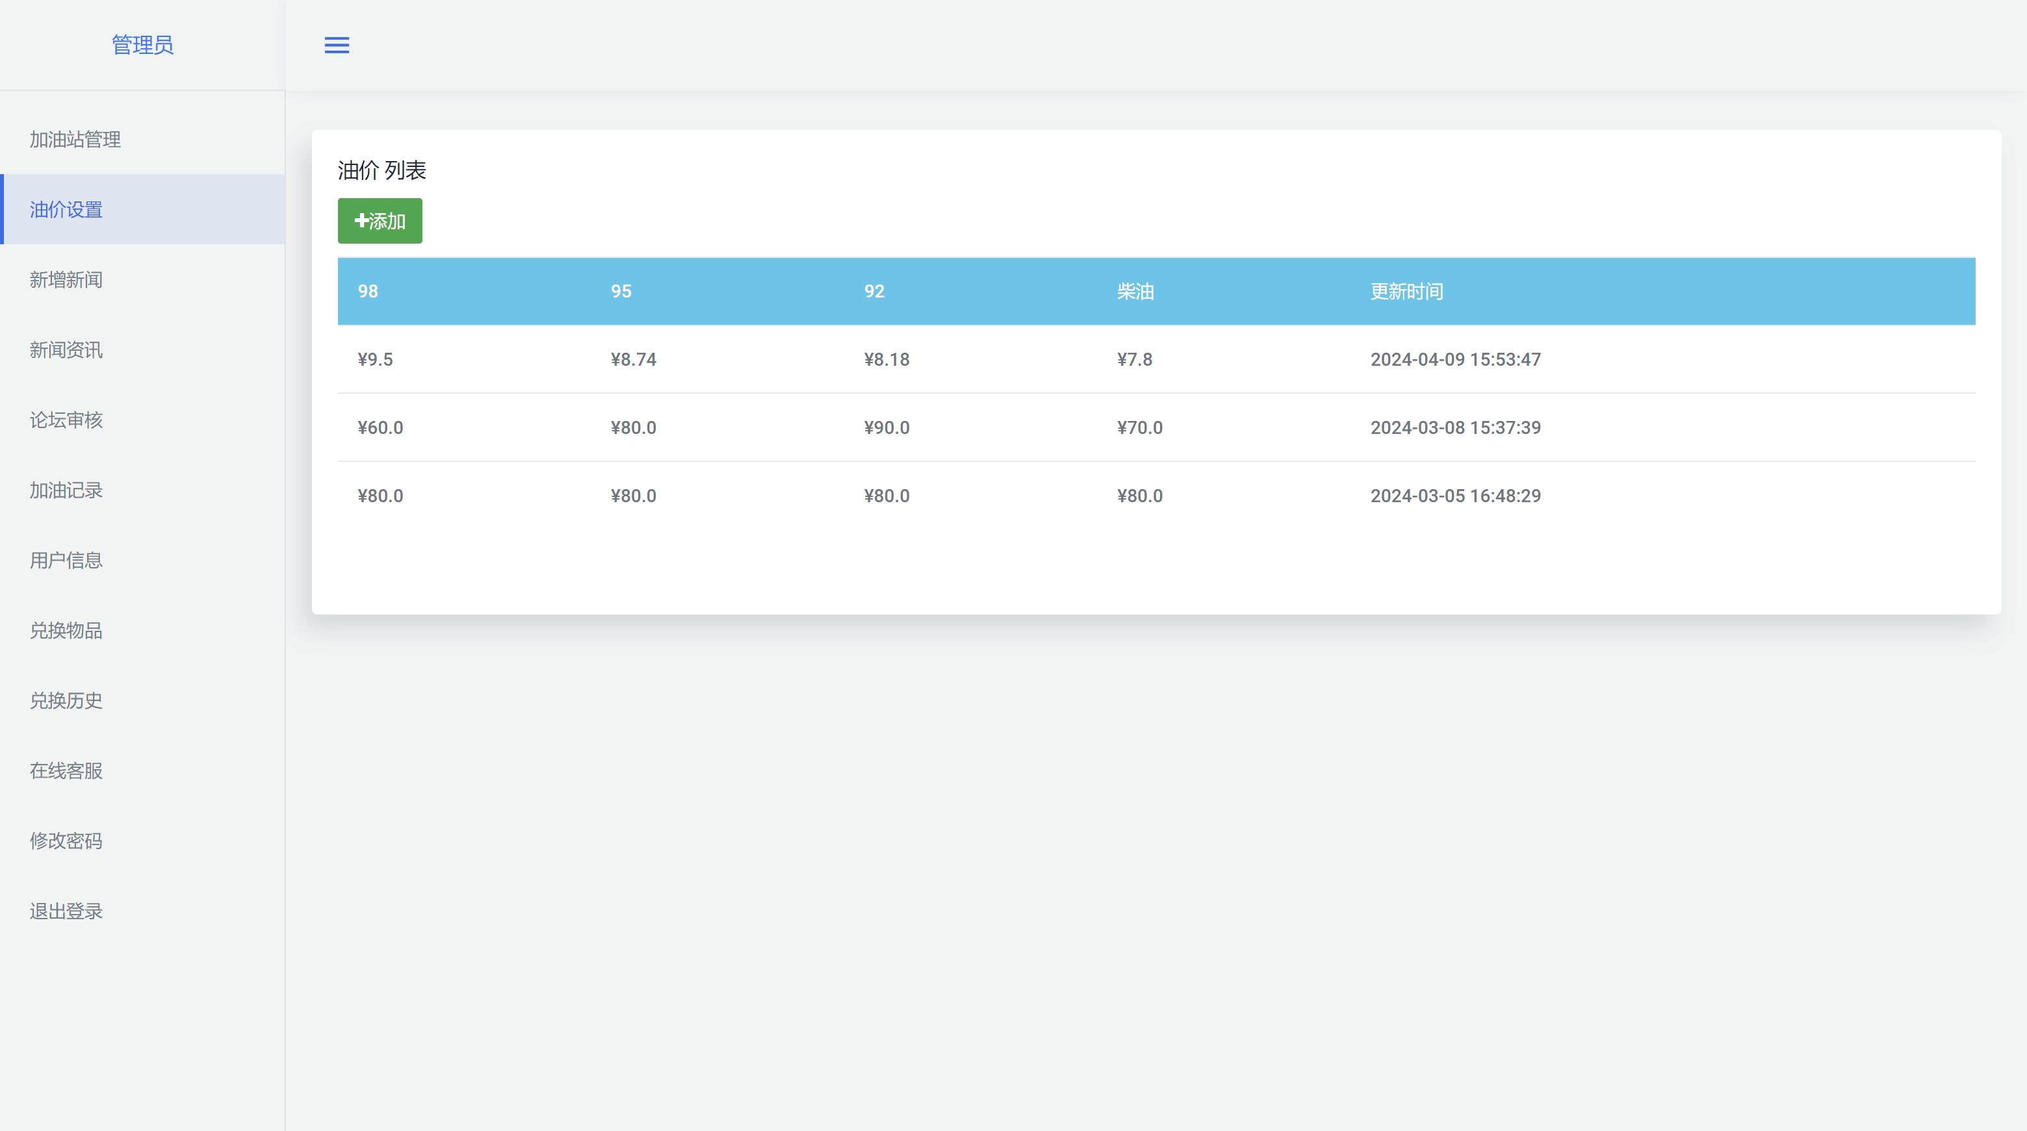Open 兑换历史 page
2027x1131 pixels.
coord(142,700)
